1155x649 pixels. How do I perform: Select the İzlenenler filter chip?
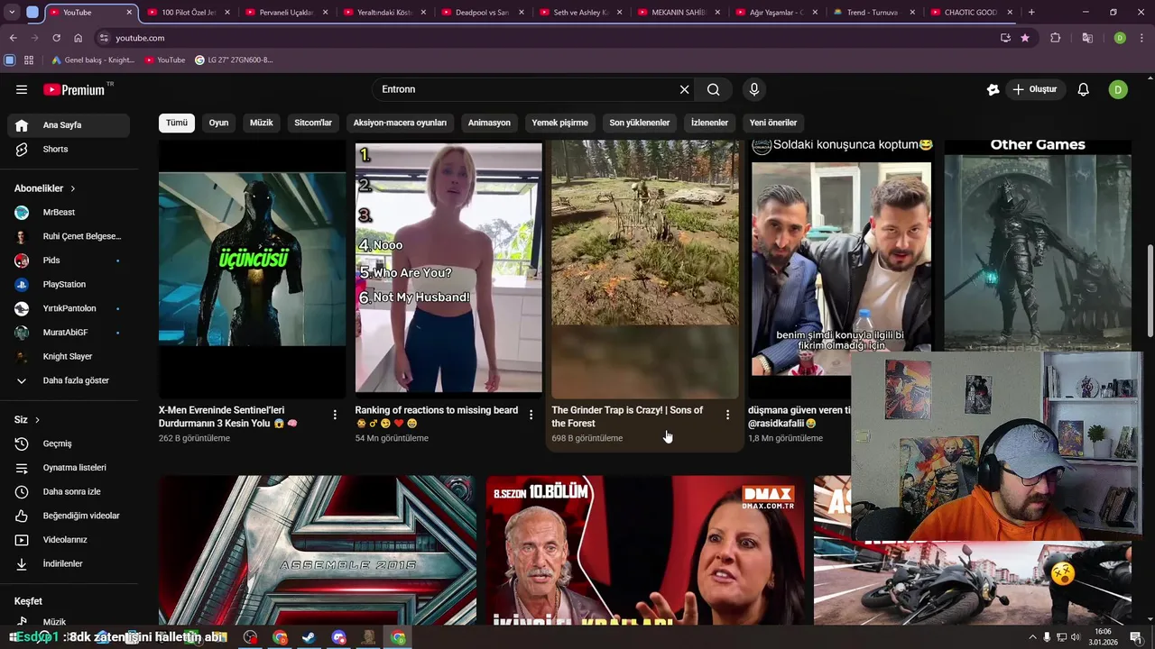(709, 123)
